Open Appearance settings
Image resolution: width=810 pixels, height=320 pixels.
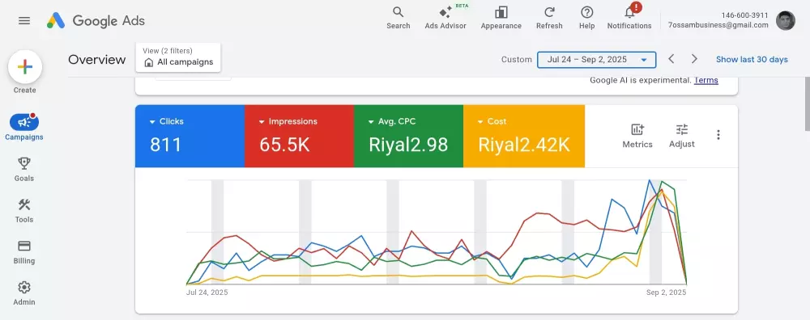click(x=501, y=18)
